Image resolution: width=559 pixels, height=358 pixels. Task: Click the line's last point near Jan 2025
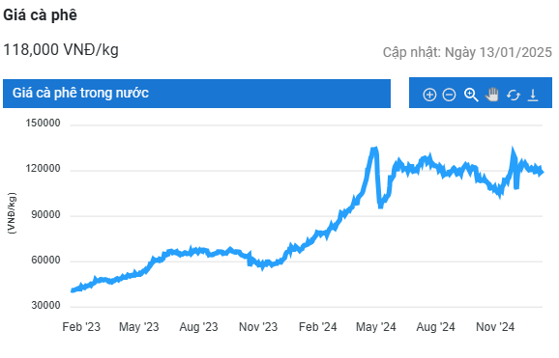[542, 172]
